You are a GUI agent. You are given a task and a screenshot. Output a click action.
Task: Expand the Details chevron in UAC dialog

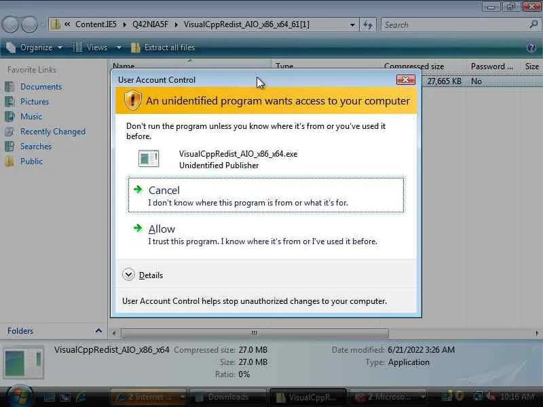point(128,275)
